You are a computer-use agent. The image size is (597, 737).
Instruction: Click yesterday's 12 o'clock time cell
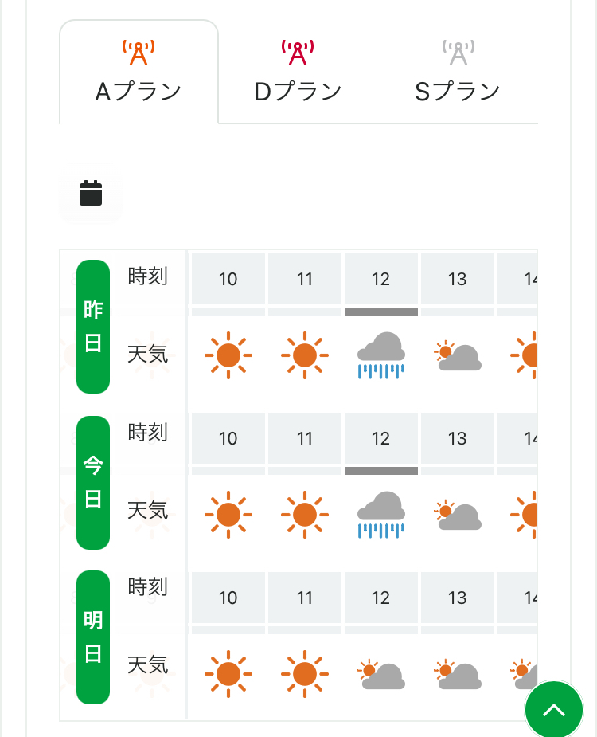(x=381, y=279)
